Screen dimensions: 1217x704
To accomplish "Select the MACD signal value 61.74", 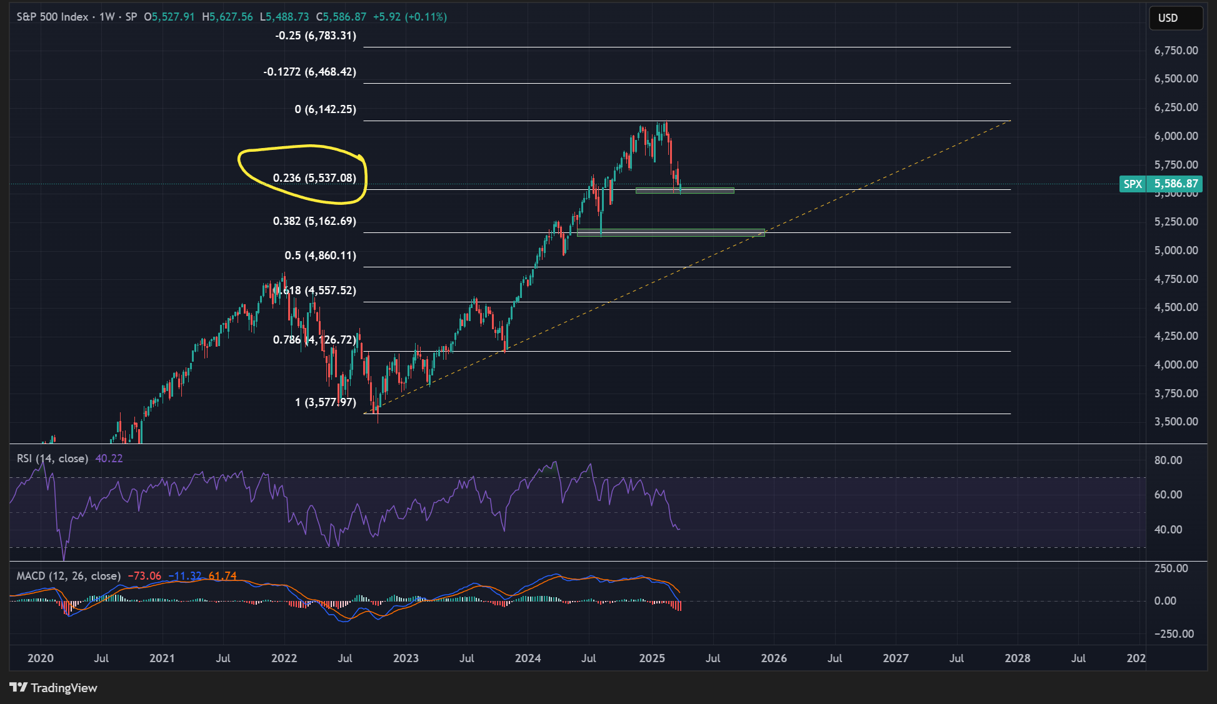I will tap(223, 576).
